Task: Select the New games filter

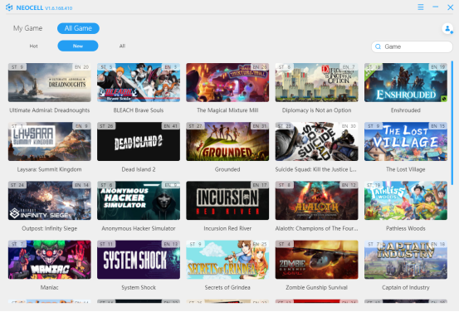Action: tap(78, 46)
